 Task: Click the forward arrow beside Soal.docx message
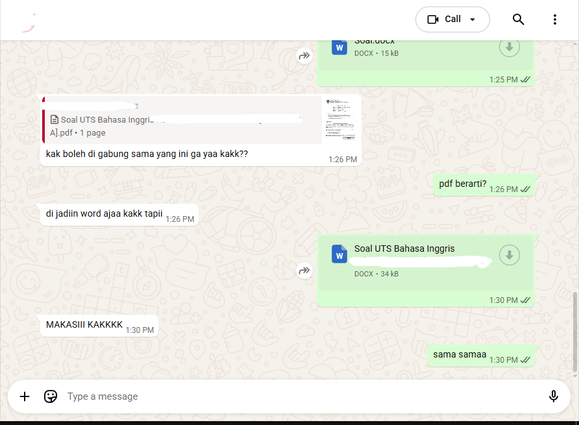(304, 56)
